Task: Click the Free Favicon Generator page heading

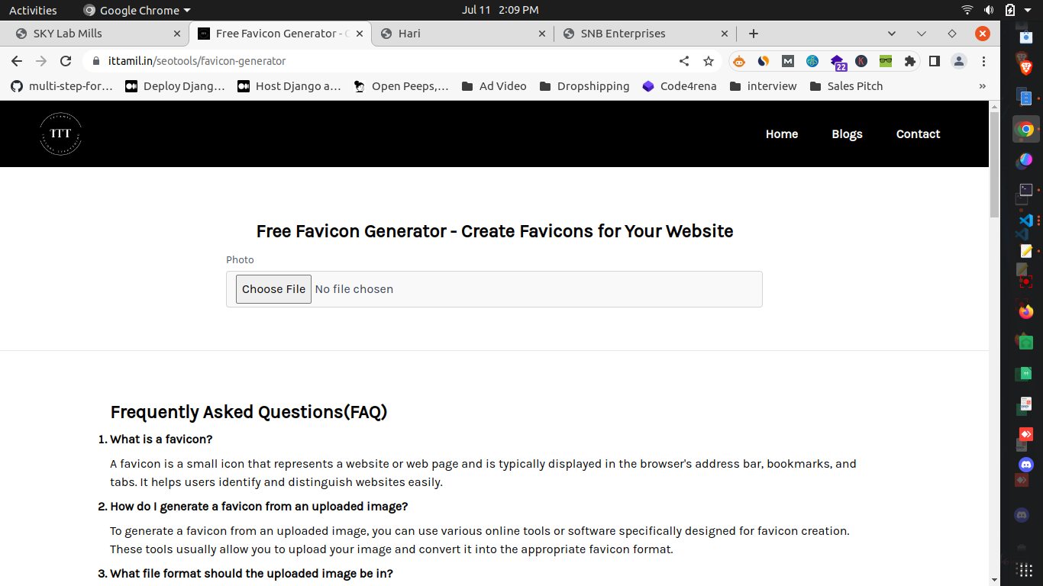Action: tap(495, 231)
